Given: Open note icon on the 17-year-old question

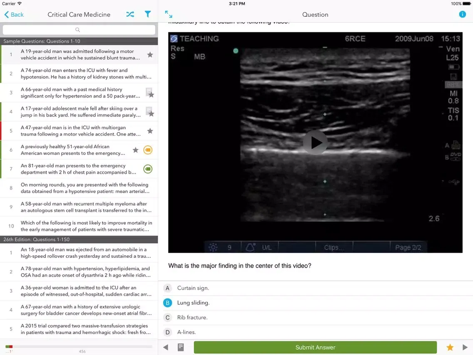Looking at the screenshot, I should [148, 110].
